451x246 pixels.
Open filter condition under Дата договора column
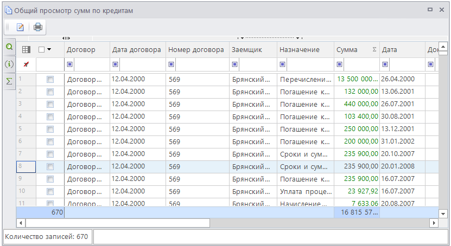click(x=115, y=64)
